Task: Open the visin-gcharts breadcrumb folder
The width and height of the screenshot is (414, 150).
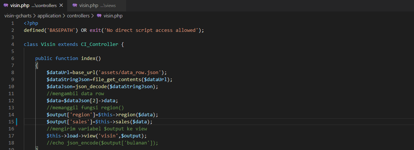Action: (18, 16)
